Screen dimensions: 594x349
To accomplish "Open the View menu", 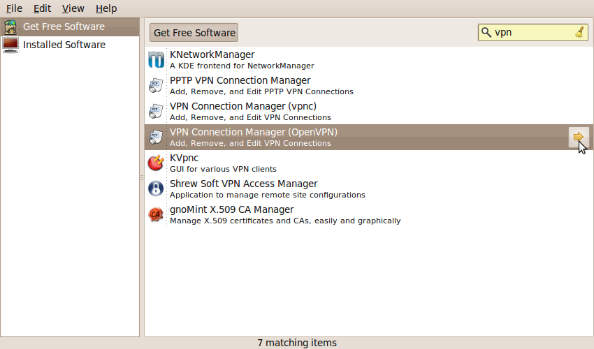I will click(73, 8).
